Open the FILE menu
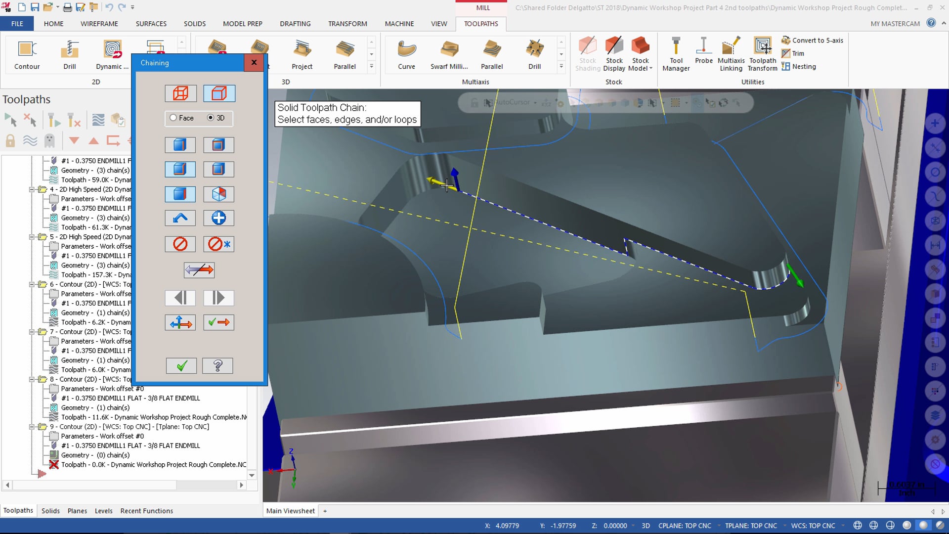Screen dimensions: 949x534 click(x=17, y=24)
